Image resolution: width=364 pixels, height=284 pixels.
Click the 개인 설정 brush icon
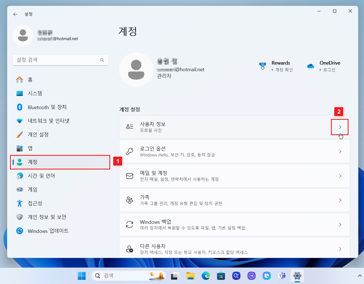pos(19,134)
